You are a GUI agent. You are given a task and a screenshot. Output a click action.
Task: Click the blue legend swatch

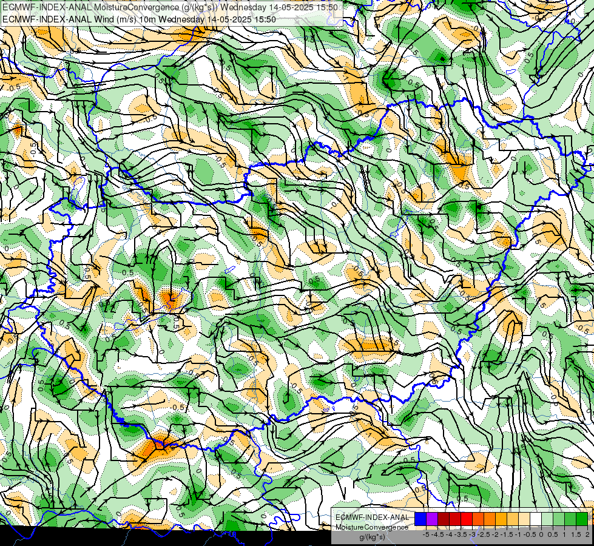[x=420, y=519]
